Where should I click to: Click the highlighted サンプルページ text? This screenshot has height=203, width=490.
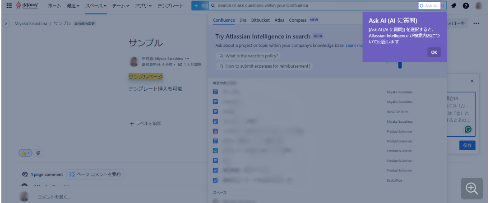point(146,77)
